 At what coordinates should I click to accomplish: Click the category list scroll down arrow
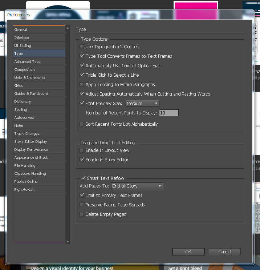point(68,242)
